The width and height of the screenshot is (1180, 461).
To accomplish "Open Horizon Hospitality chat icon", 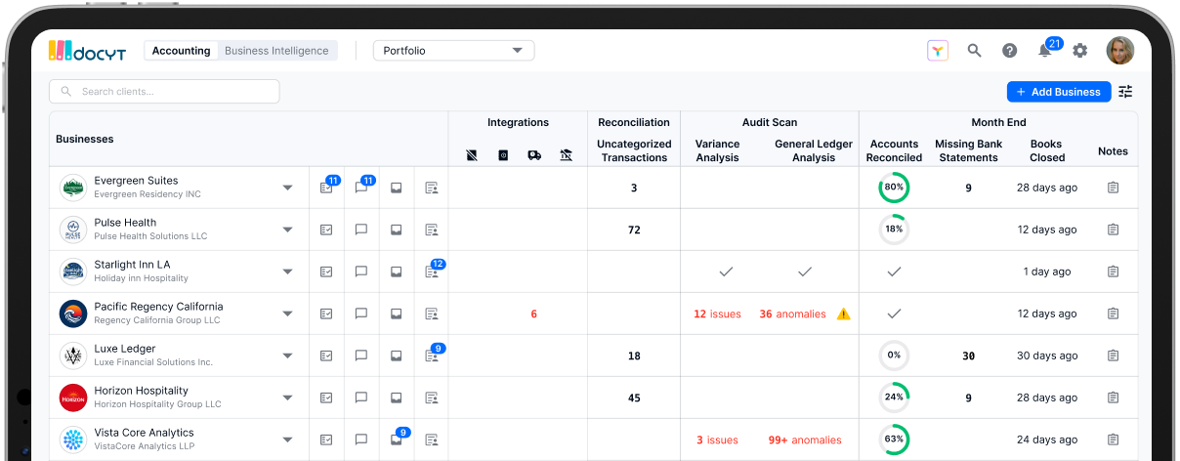I will pyautogui.click(x=360, y=398).
